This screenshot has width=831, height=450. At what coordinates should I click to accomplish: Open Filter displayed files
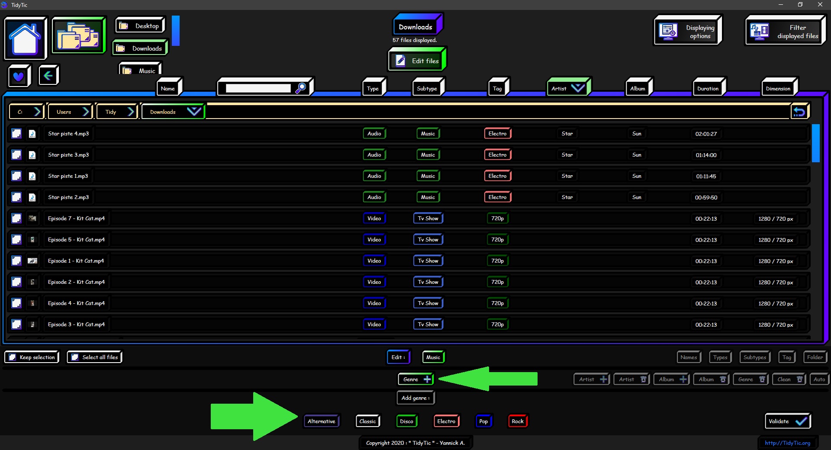click(785, 31)
